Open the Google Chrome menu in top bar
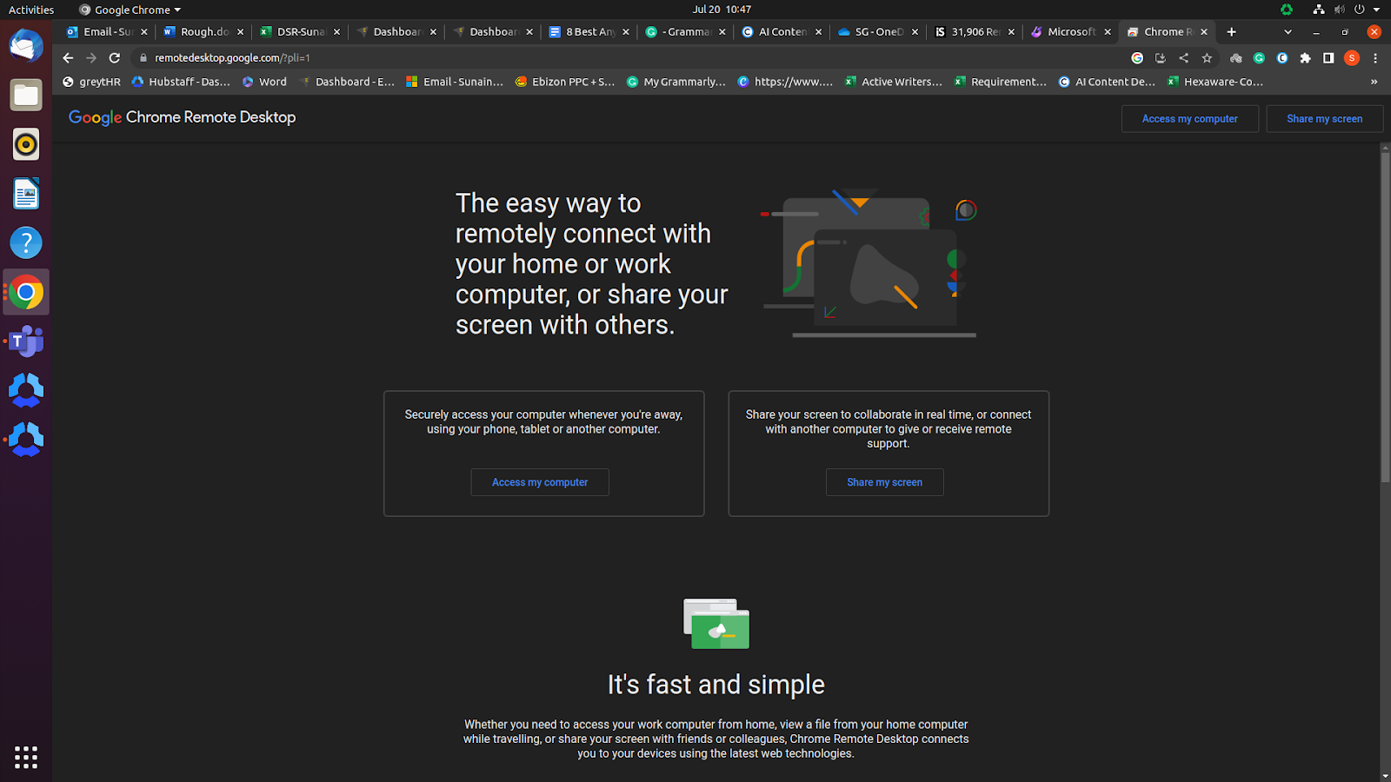The height and width of the screenshot is (782, 1391). click(x=129, y=10)
